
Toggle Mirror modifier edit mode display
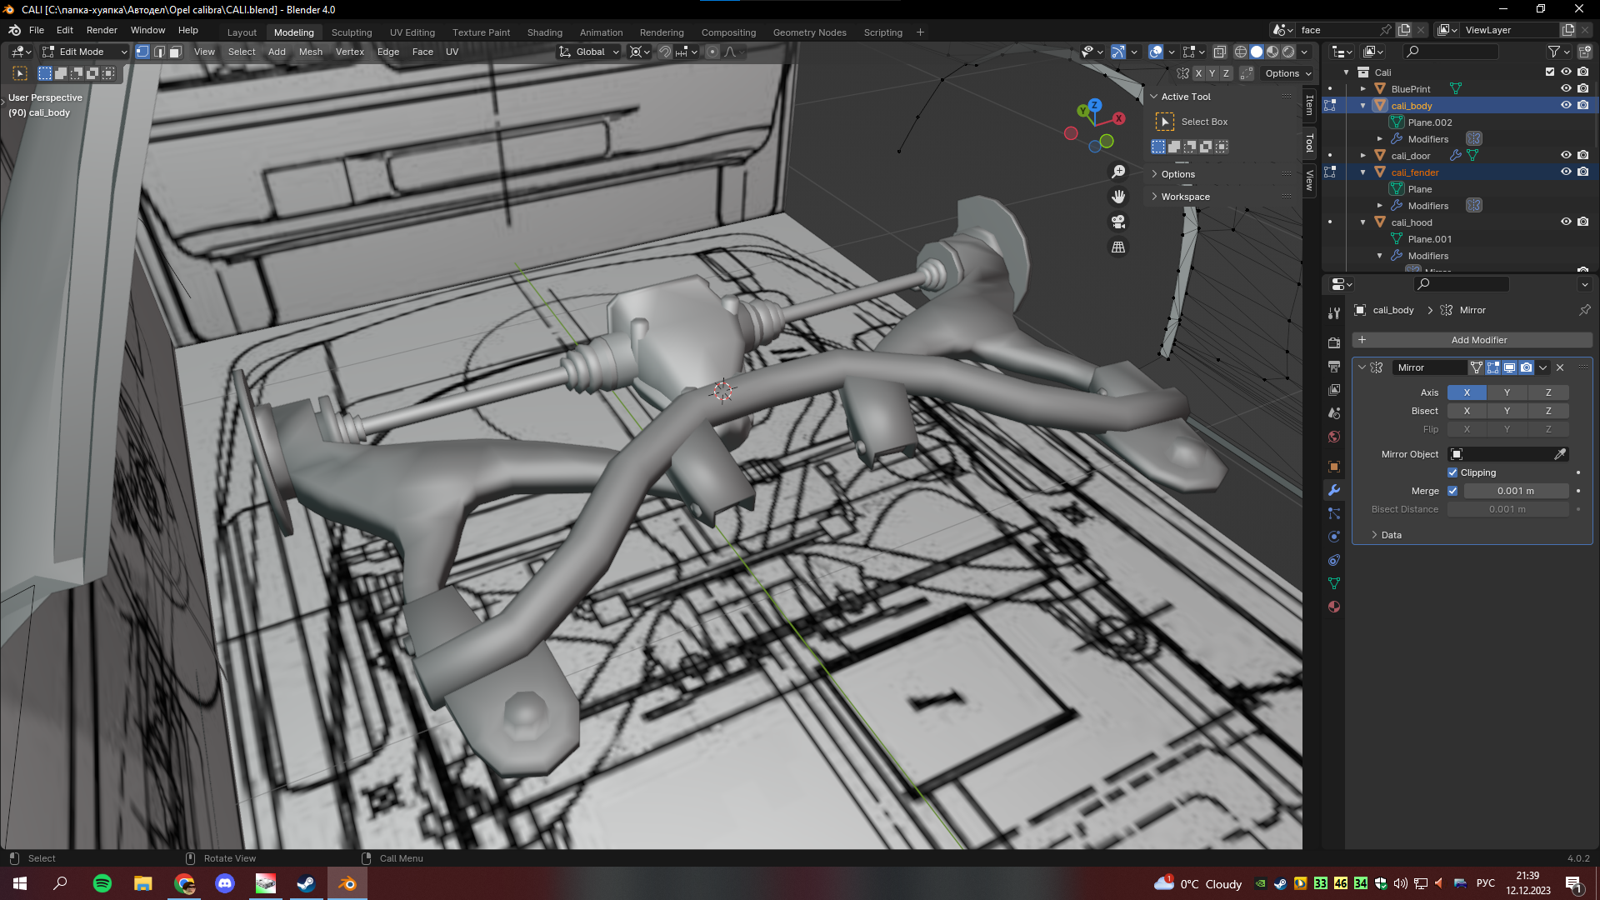point(1492,367)
